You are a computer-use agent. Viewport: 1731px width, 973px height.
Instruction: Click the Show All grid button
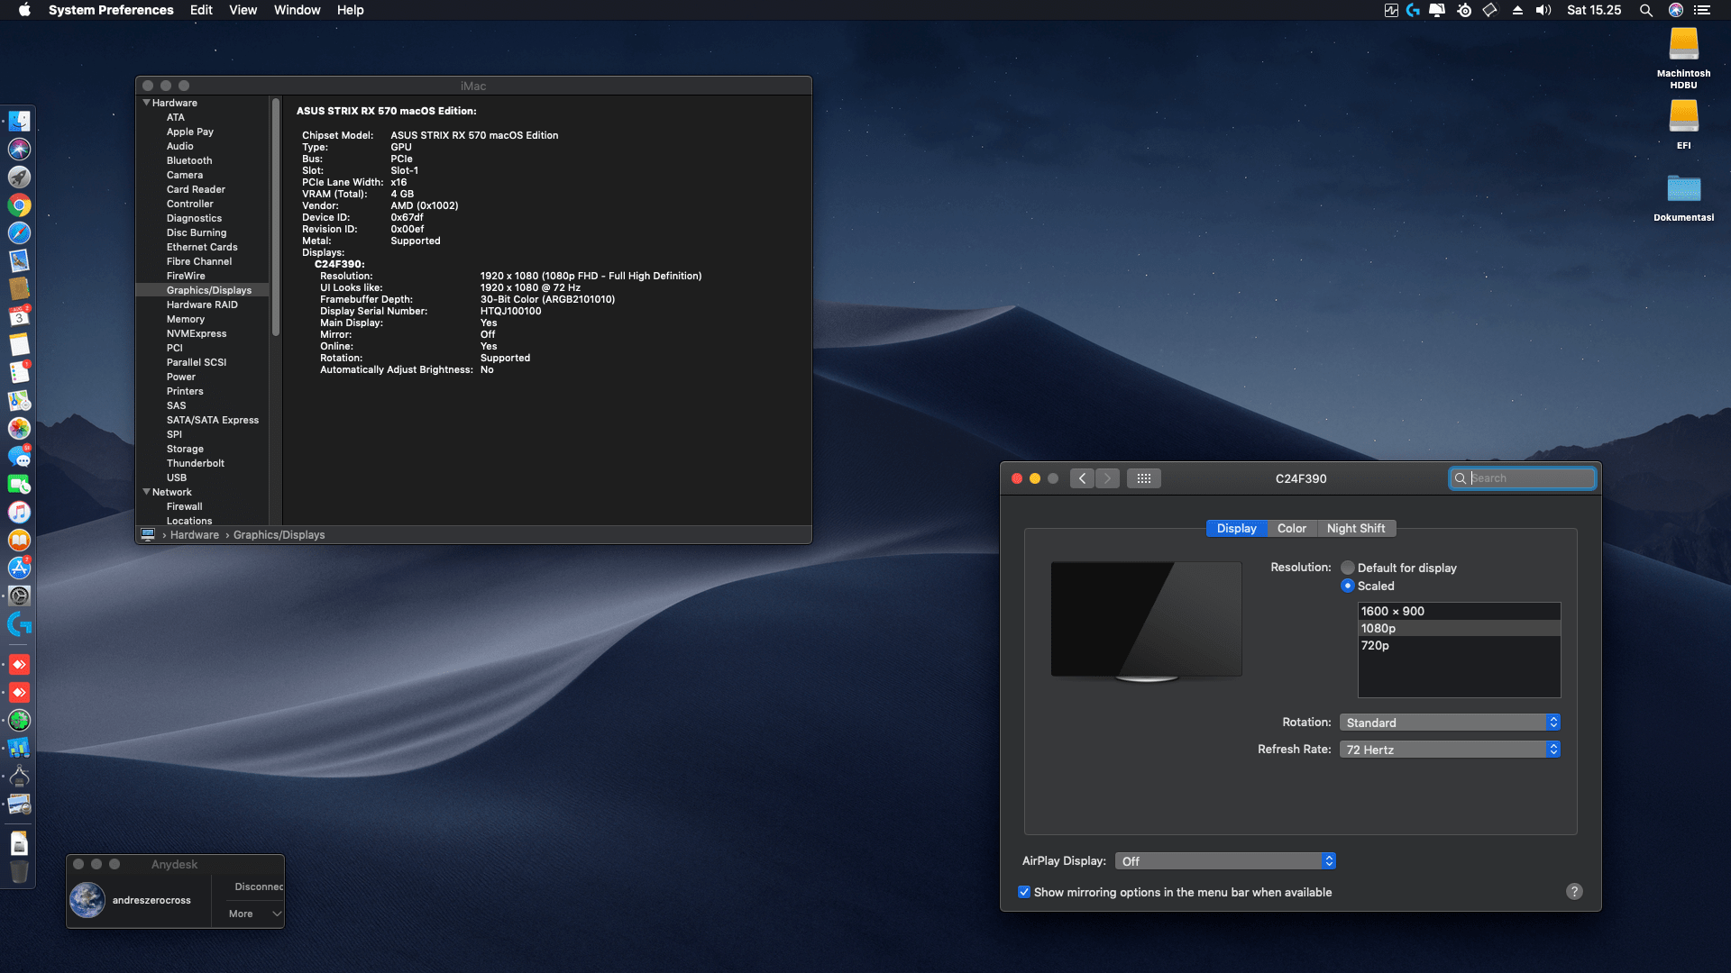point(1143,478)
